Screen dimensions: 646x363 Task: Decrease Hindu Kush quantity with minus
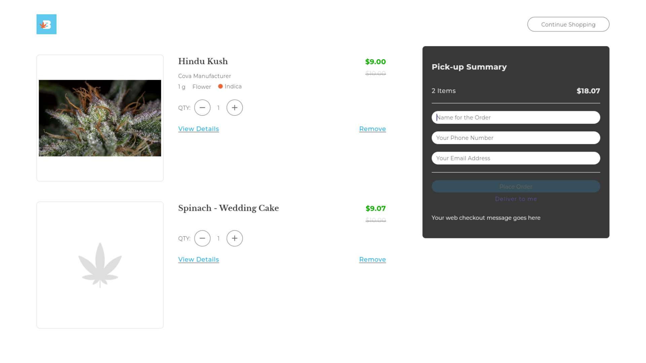[x=202, y=108]
